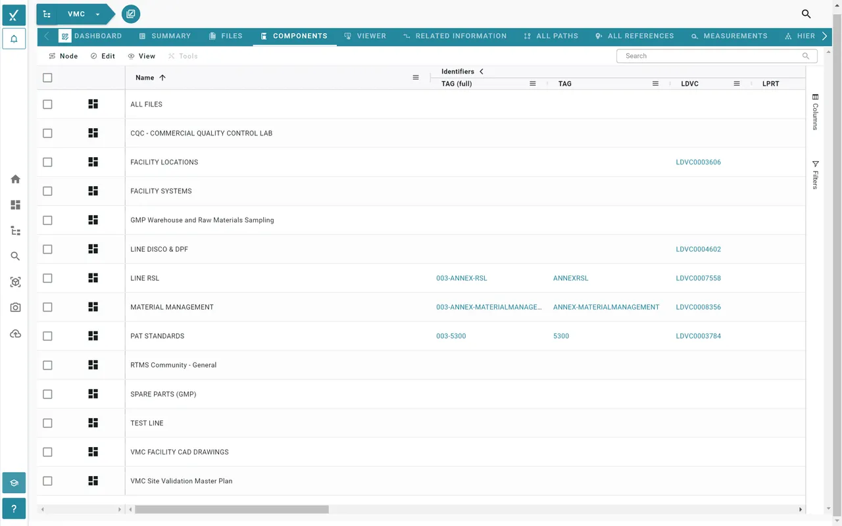Open notifications via the bell icon

pos(14,39)
